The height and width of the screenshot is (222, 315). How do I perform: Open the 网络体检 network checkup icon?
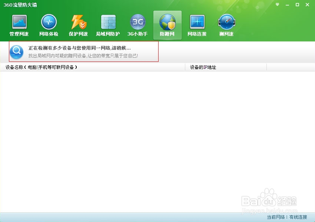[x=49, y=26]
